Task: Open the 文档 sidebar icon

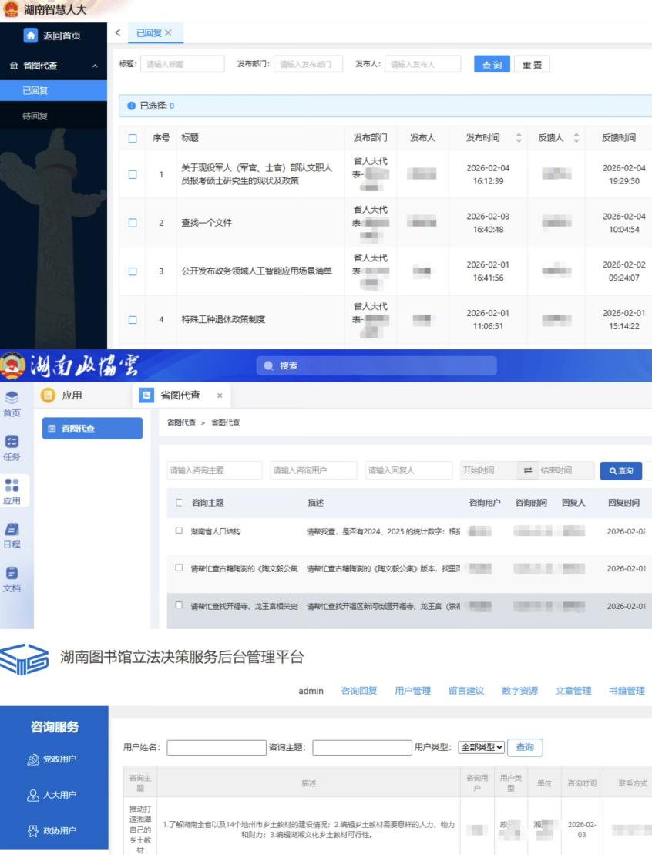Action: click(x=12, y=573)
